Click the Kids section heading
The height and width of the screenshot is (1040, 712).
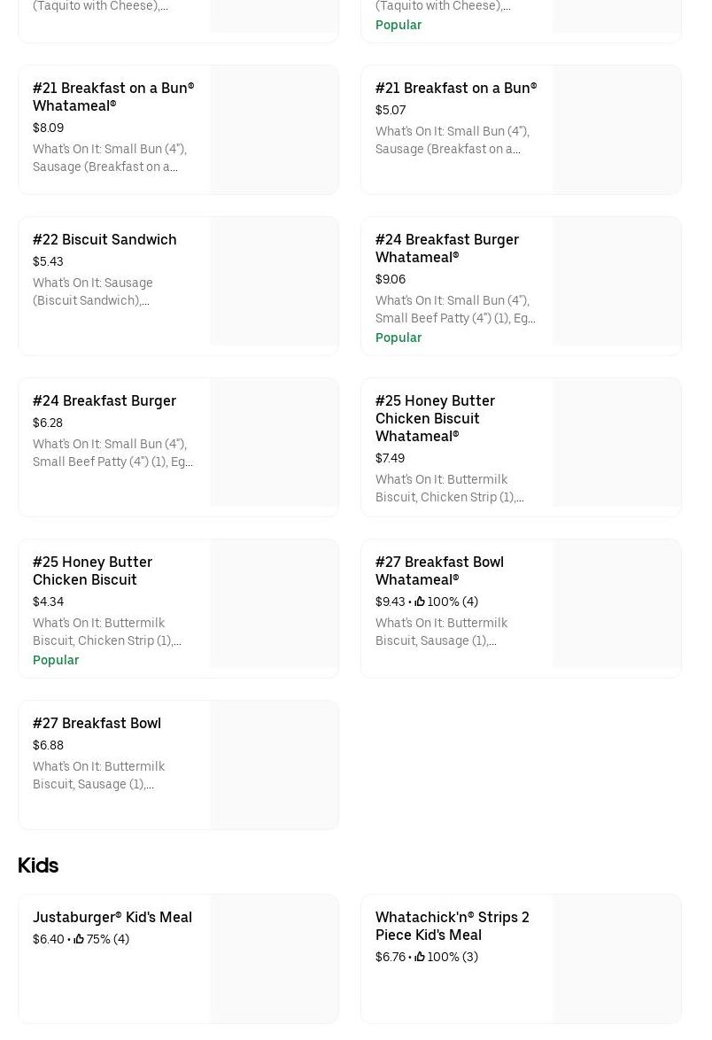pyautogui.click(x=38, y=865)
